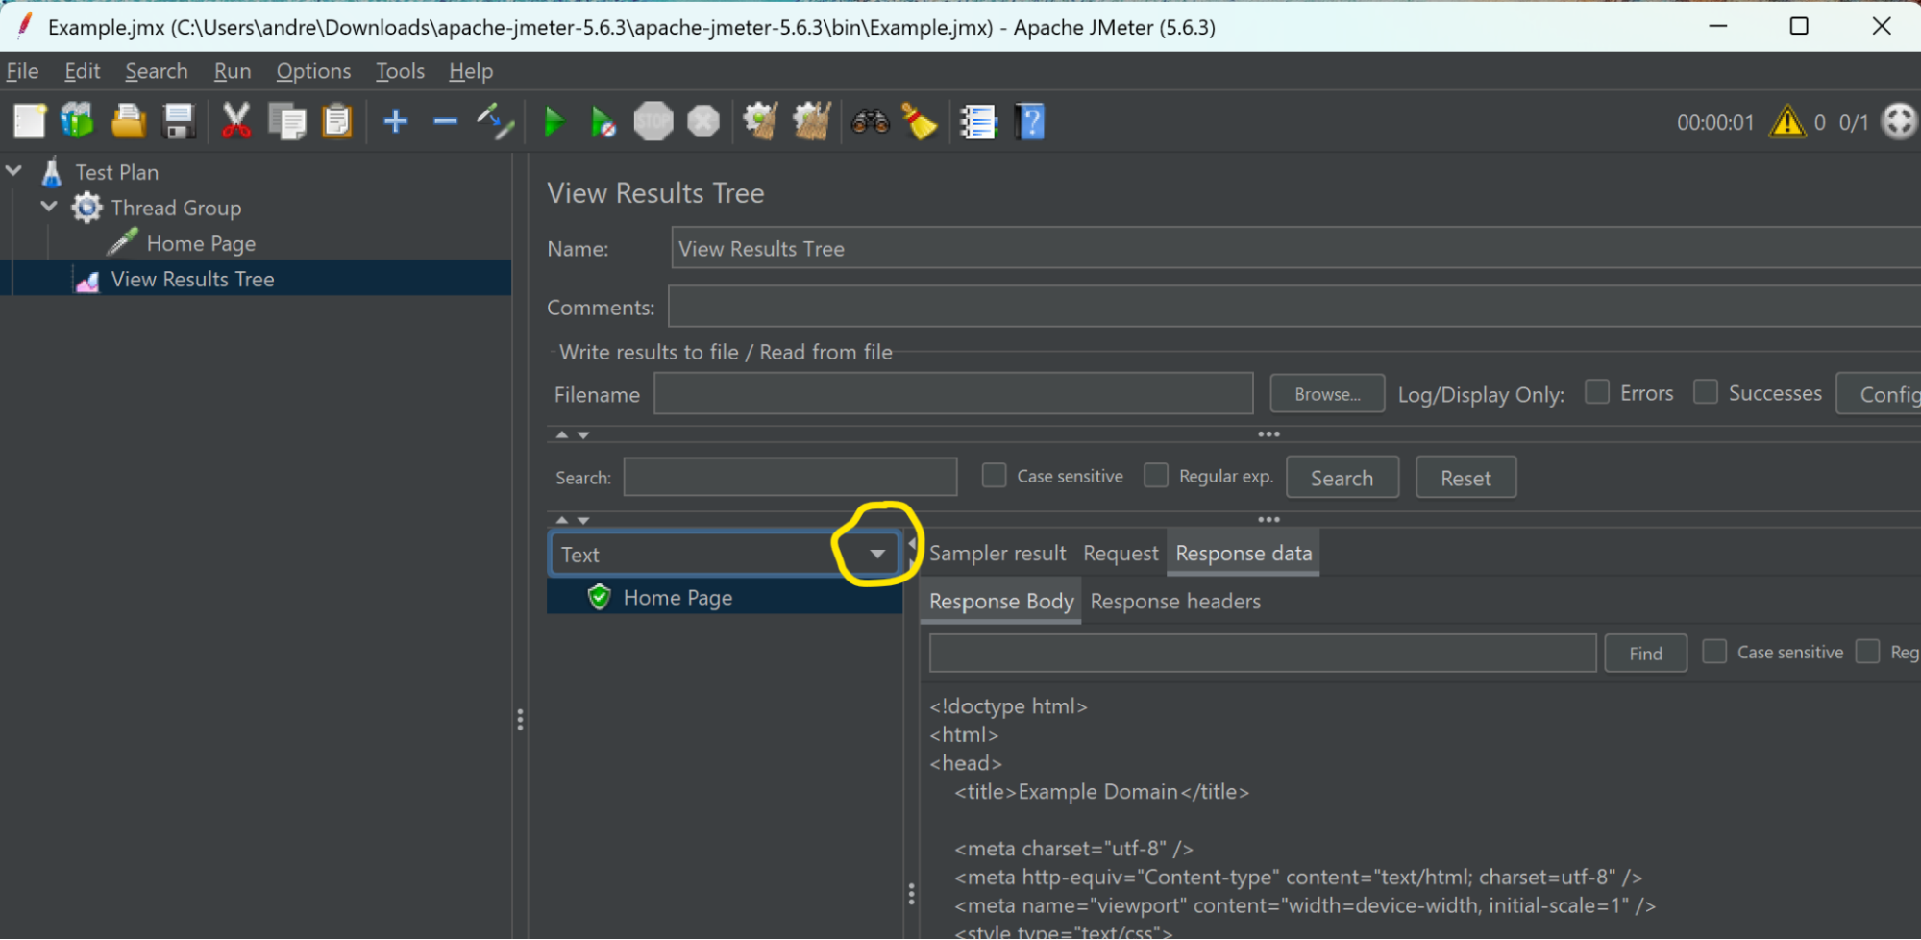Switch to Response headers tab
The height and width of the screenshot is (940, 1921).
click(1175, 602)
